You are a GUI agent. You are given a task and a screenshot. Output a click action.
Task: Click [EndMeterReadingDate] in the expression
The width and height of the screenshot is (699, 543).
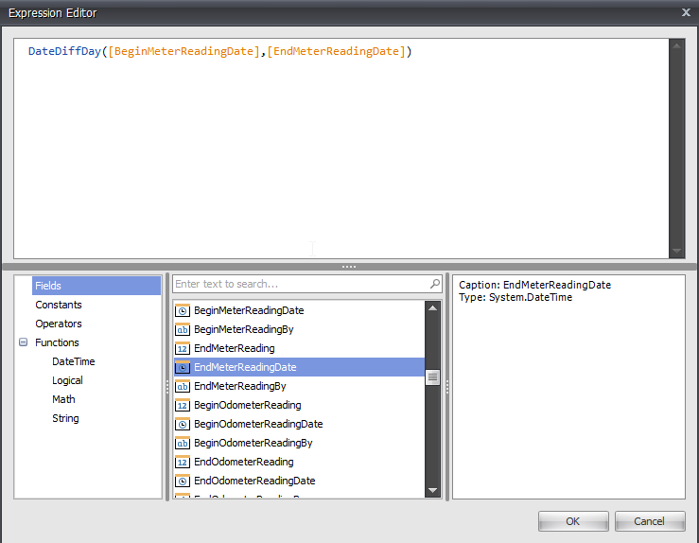[337, 51]
